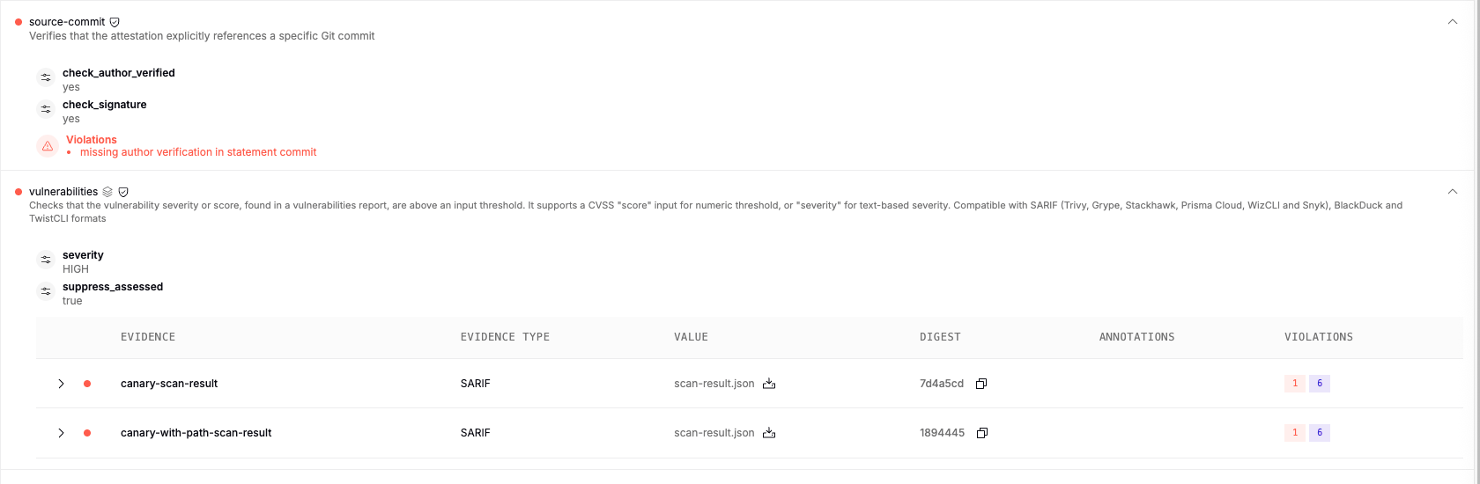Click red violation badge 1 for canary-scan-result

coord(1295,384)
